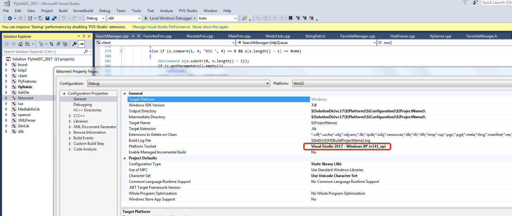This screenshot has height=216, width=512.
Task: Select the MediaInfoLib project
Action: (29, 109)
